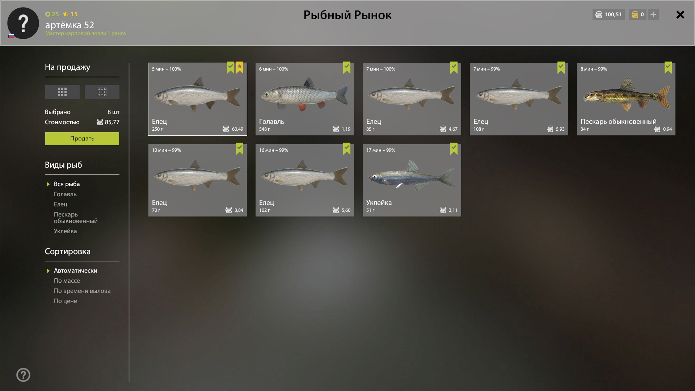Filter fish by Голавль
This screenshot has width=695, height=391.
[x=65, y=194]
